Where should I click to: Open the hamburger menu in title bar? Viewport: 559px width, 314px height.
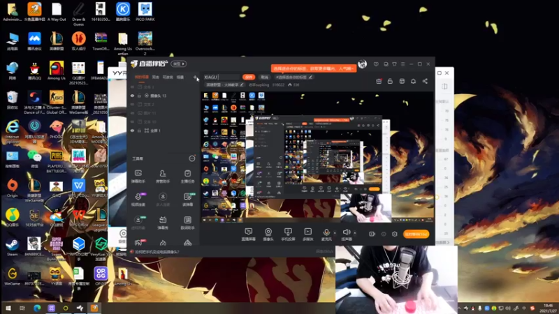[x=403, y=64]
